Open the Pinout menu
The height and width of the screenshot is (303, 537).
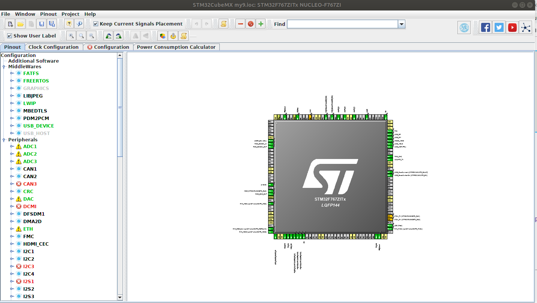pyautogui.click(x=48, y=14)
